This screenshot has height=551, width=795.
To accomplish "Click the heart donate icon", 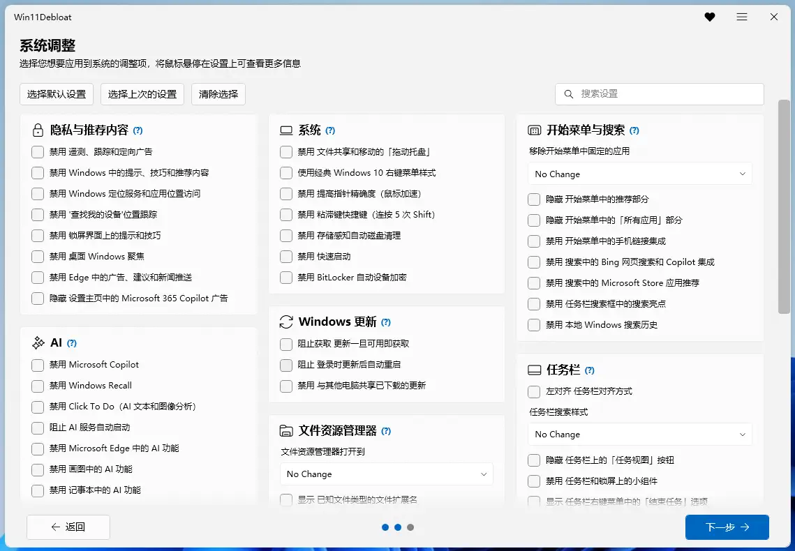I will tap(710, 17).
